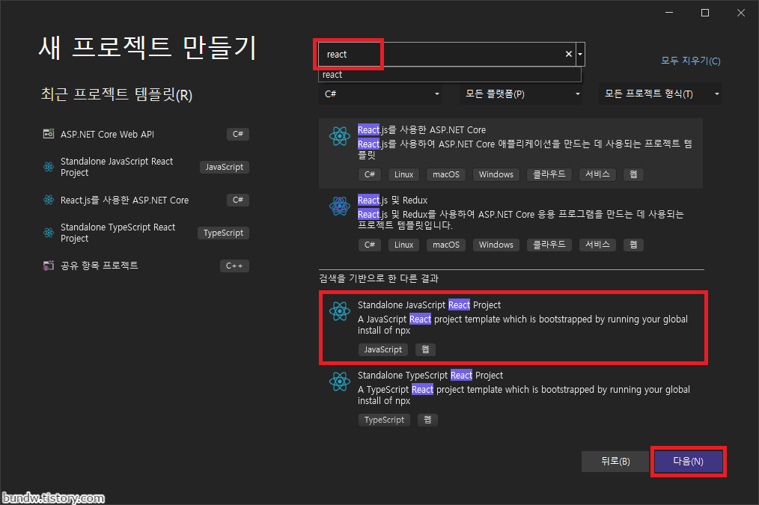The height and width of the screenshot is (505, 759).
Task: Minimize the dialog window
Action: 669,13
